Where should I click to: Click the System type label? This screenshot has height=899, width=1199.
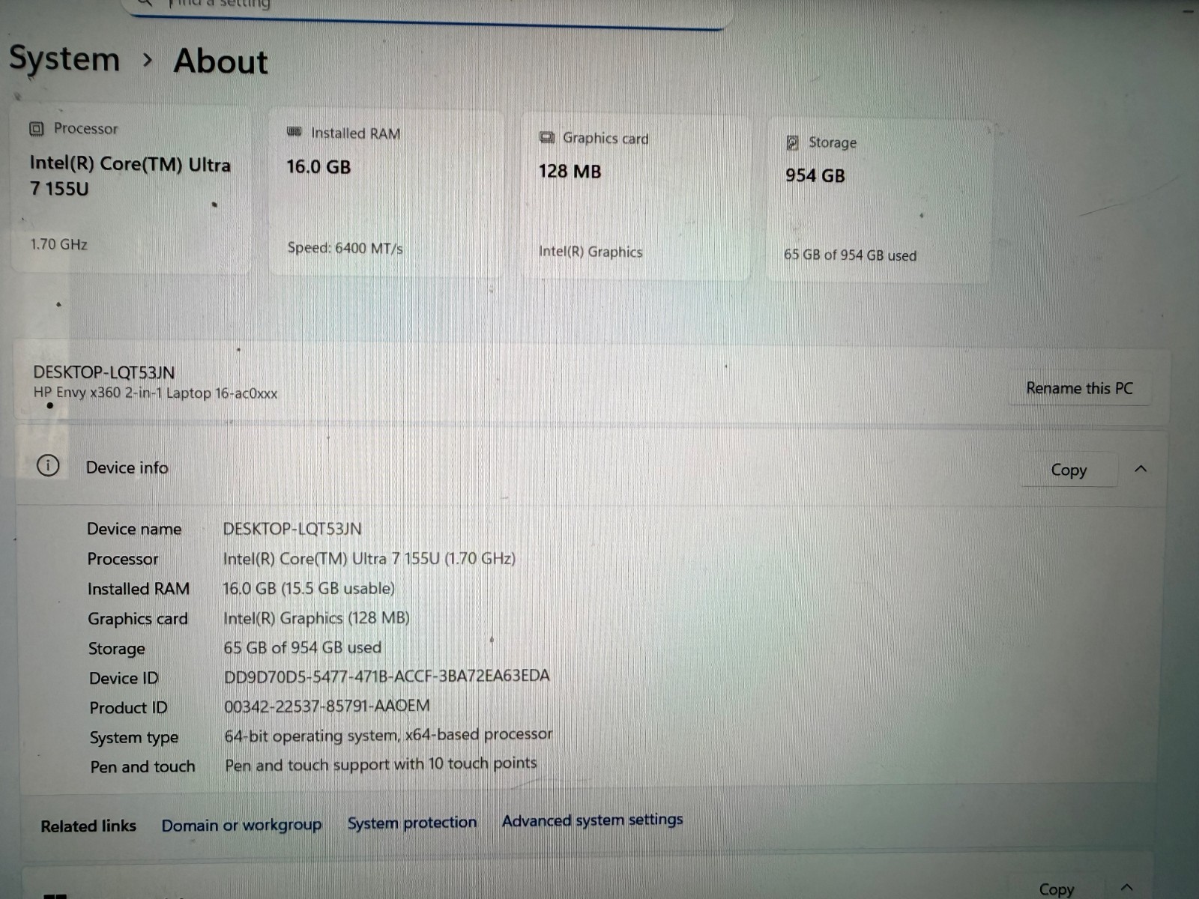pos(134,738)
